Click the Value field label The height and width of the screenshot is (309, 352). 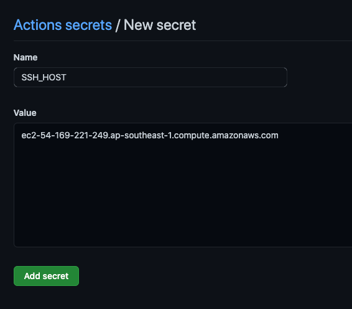click(x=25, y=113)
